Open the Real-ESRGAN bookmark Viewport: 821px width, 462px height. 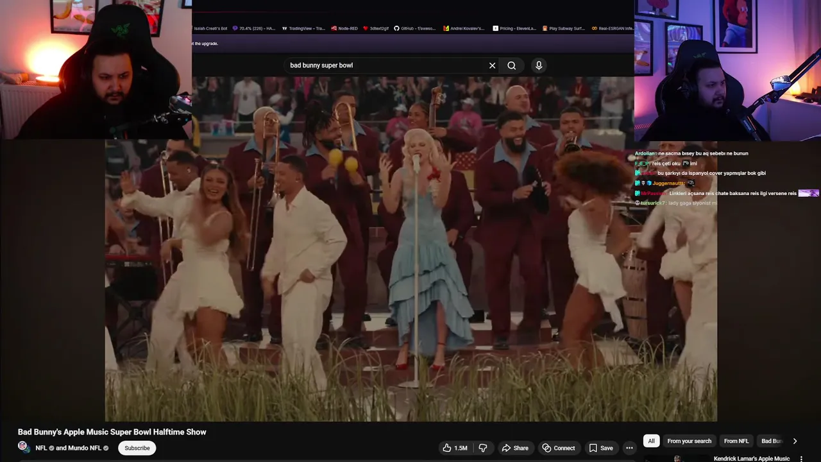(613, 28)
